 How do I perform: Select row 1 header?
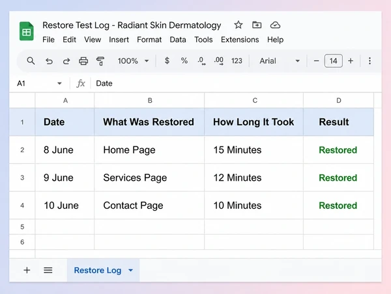[x=22, y=122]
